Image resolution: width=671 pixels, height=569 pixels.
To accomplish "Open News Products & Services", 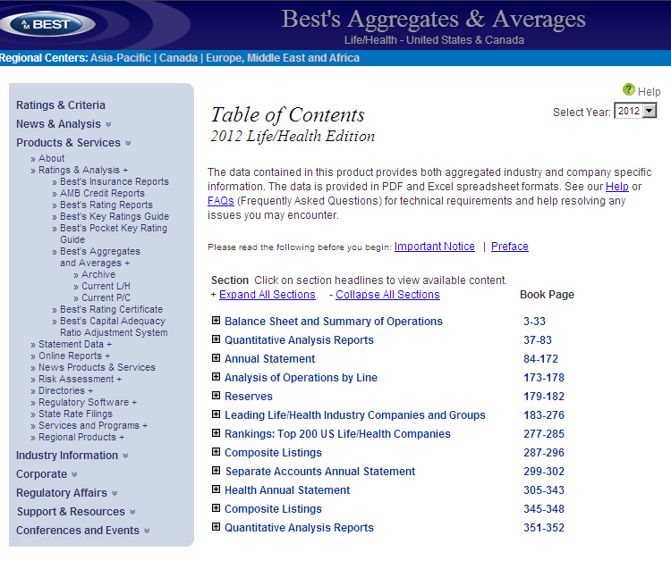I will [x=97, y=367].
